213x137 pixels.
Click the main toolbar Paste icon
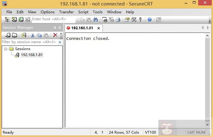coord(89,20)
